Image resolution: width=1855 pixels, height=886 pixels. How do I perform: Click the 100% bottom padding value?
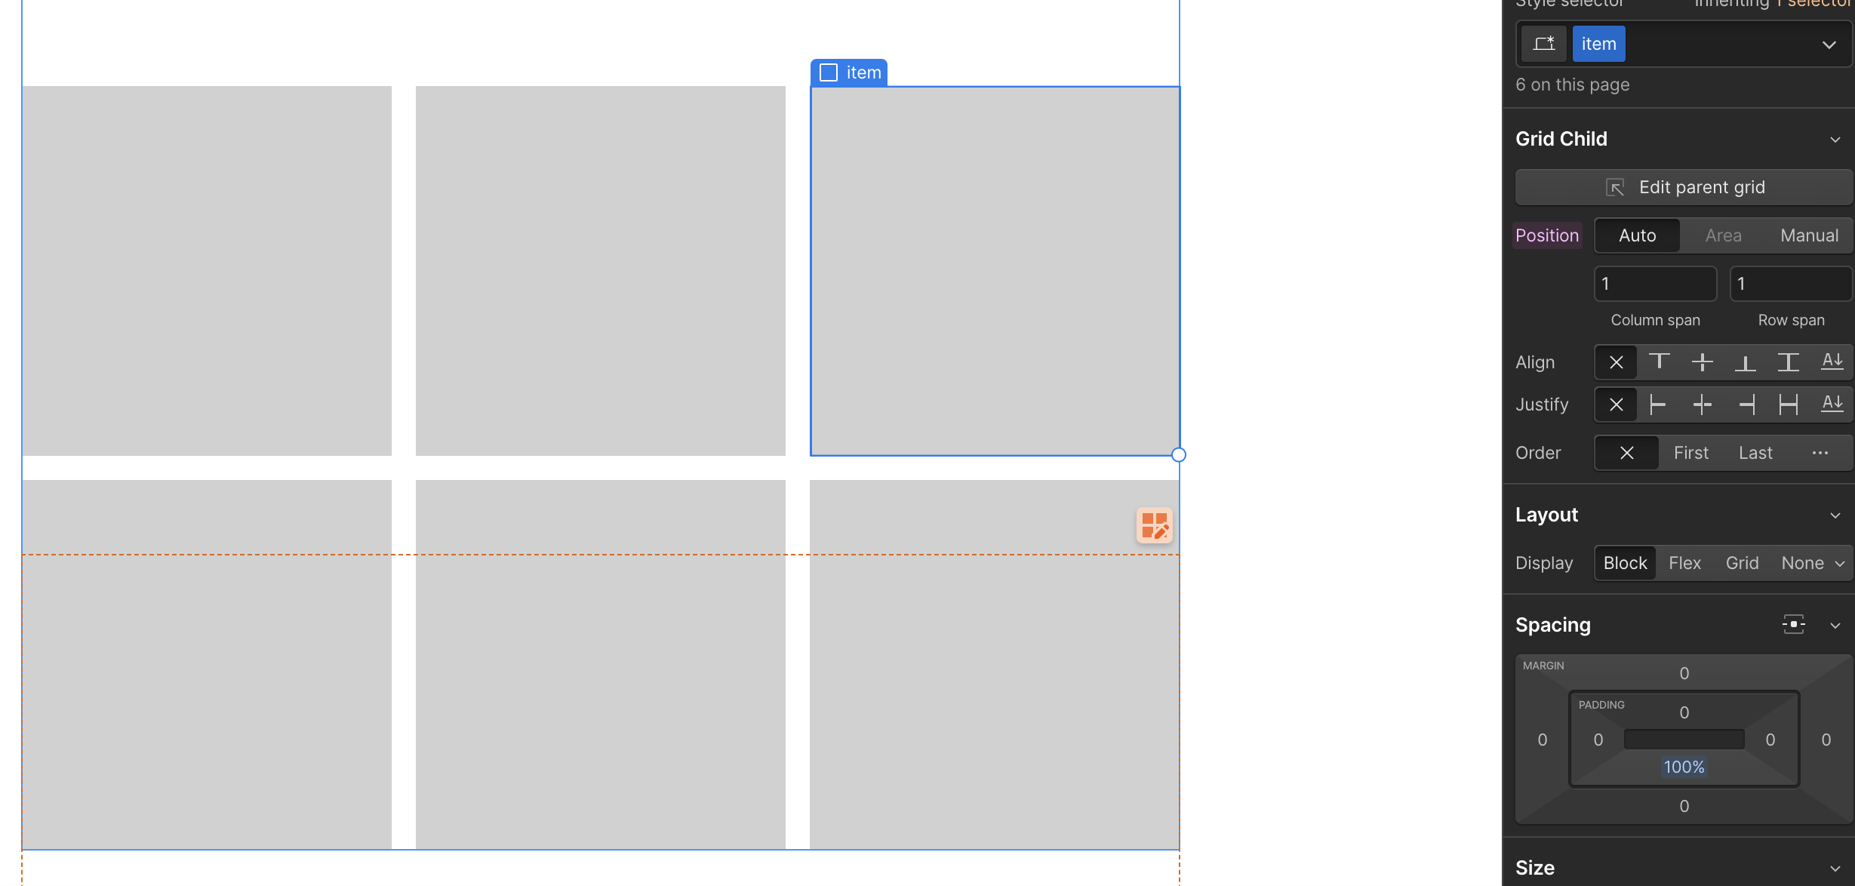click(x=1684, y=767)
